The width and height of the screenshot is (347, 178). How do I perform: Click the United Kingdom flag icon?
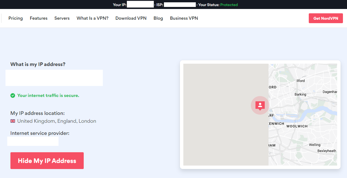tap(13, 121)
